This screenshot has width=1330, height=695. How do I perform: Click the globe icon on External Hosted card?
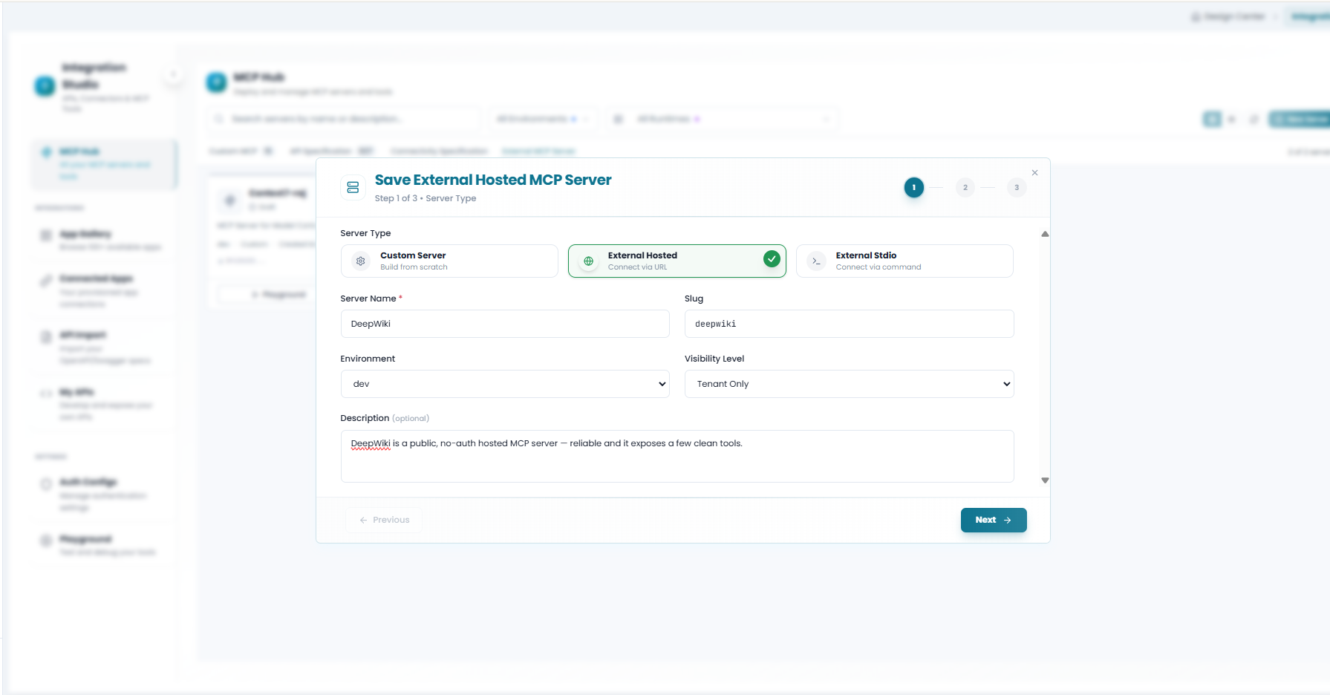tap(588, 261)
